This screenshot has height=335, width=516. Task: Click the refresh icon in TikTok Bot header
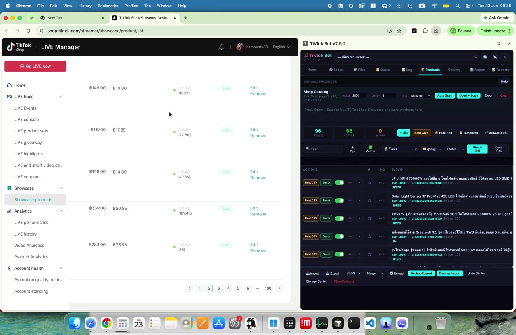coord(485,57)
